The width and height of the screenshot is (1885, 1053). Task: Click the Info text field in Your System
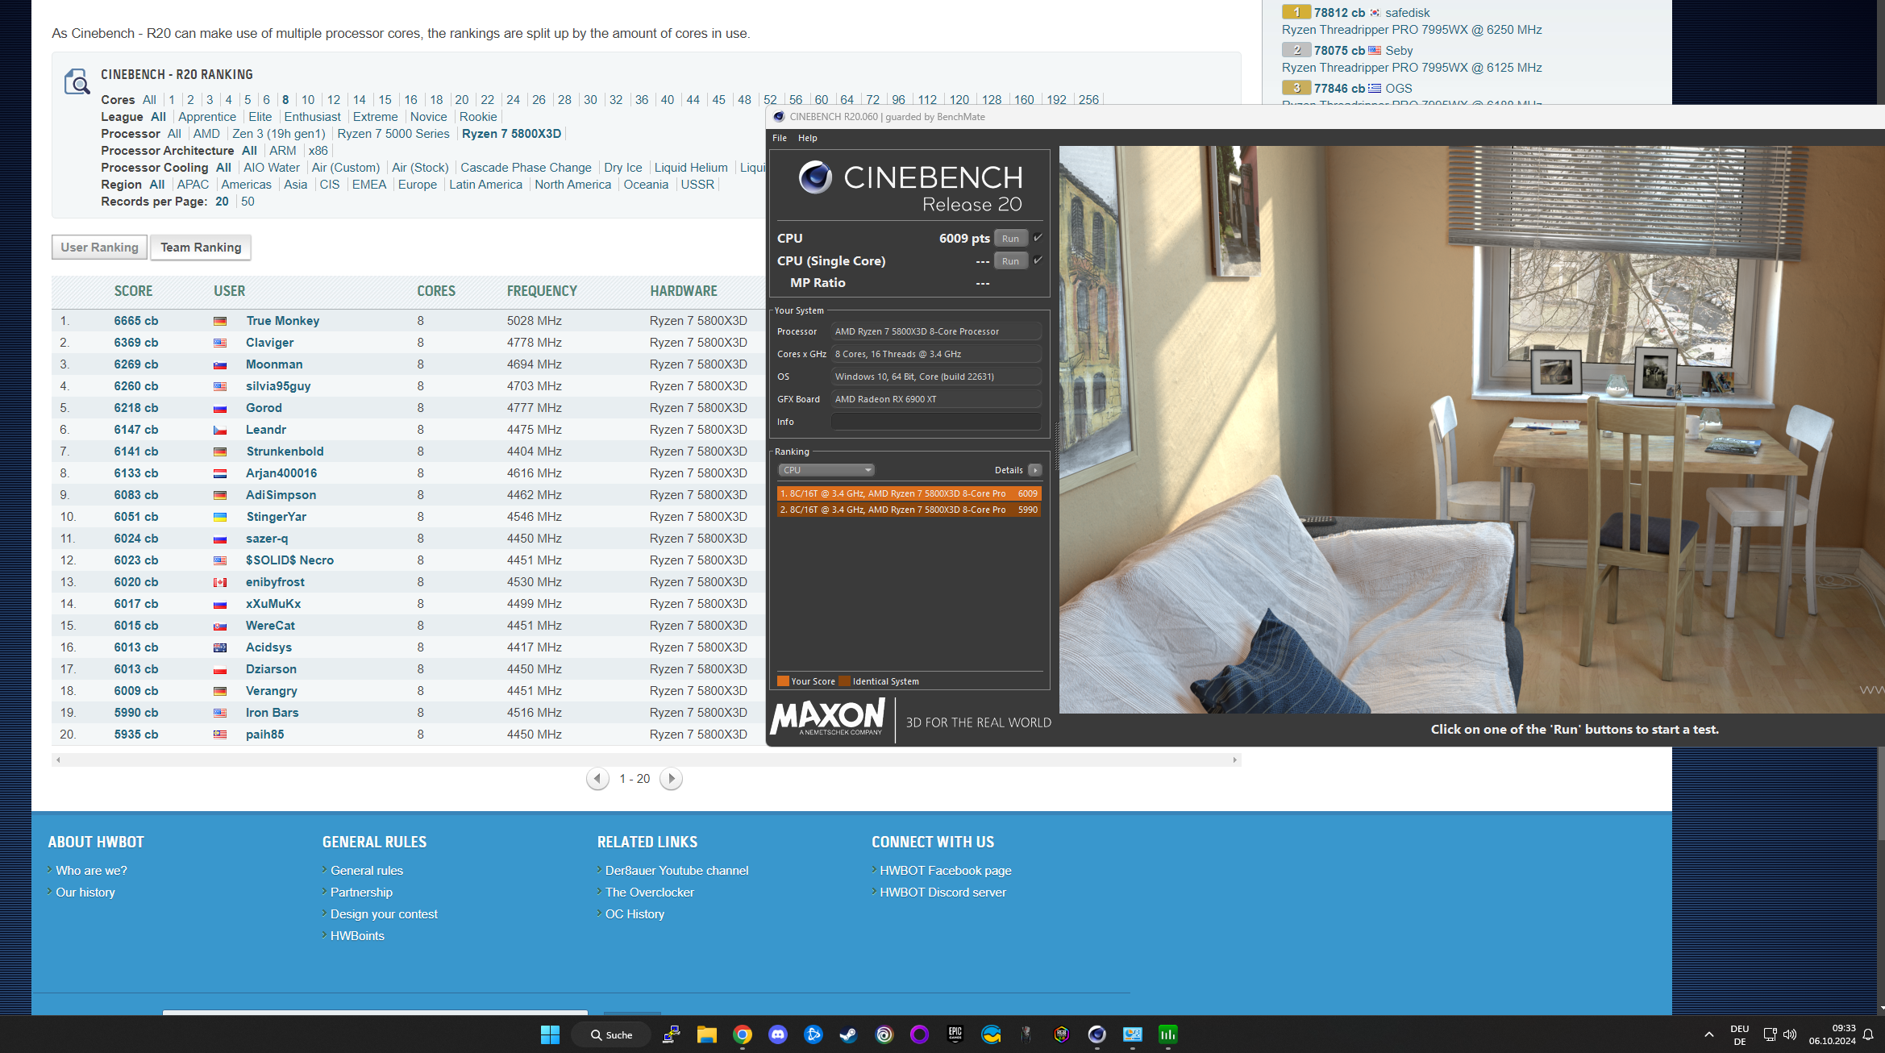tap(935, 422)
